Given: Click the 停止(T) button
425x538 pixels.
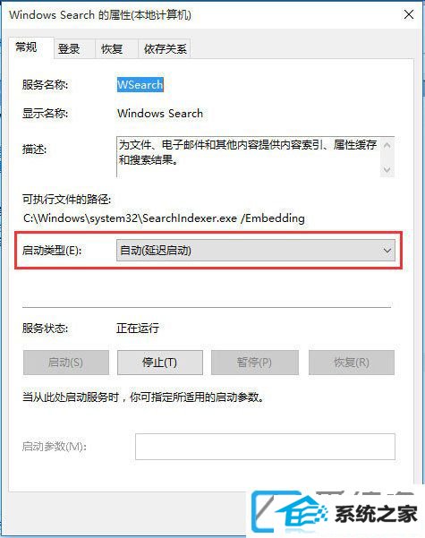Looking at the screenshot, I should [x=160, y=363].
